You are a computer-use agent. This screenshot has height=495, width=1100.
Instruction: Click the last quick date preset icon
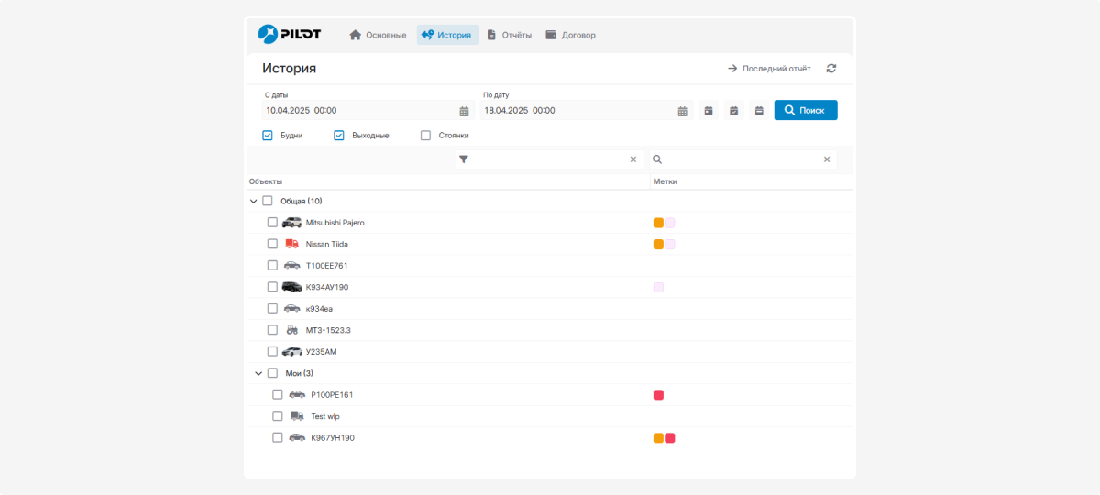click(759, 111)
